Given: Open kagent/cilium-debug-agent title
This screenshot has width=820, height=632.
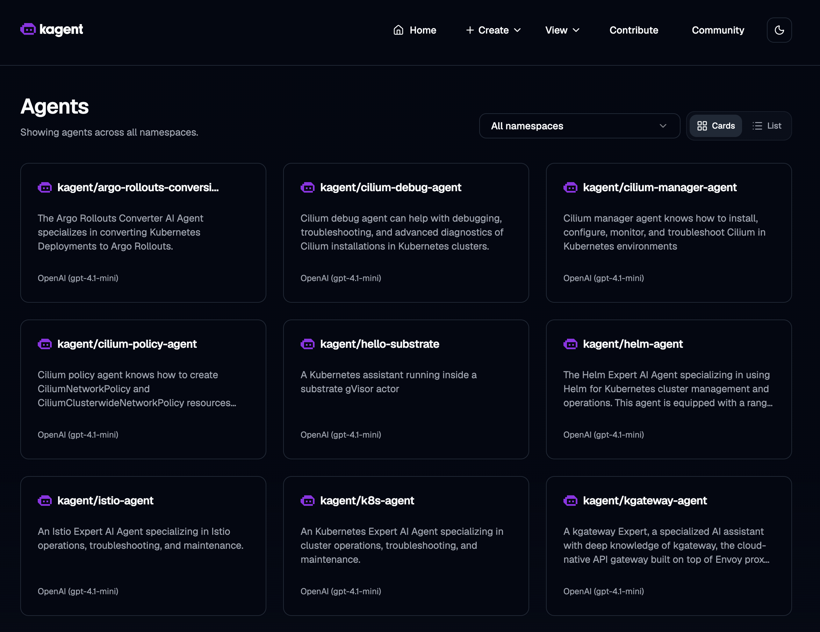Looking at the screenshot, I should coord(390,187).
